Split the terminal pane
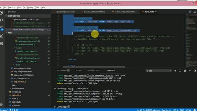 [180, 71]
